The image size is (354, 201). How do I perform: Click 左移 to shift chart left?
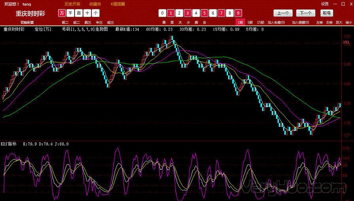tap(320, 23)
